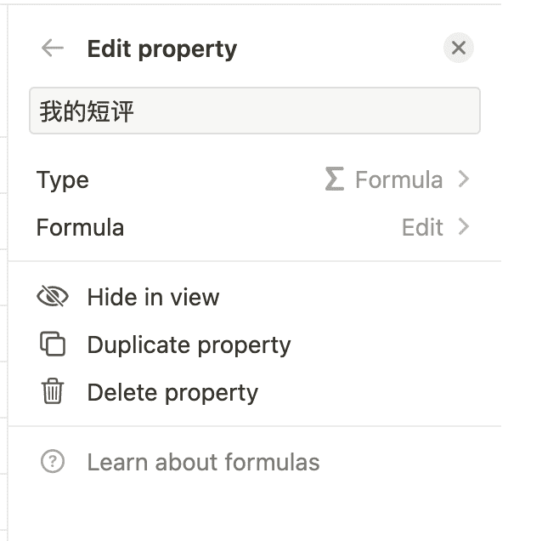Click the "Edit property" panel title

[161, 49]
